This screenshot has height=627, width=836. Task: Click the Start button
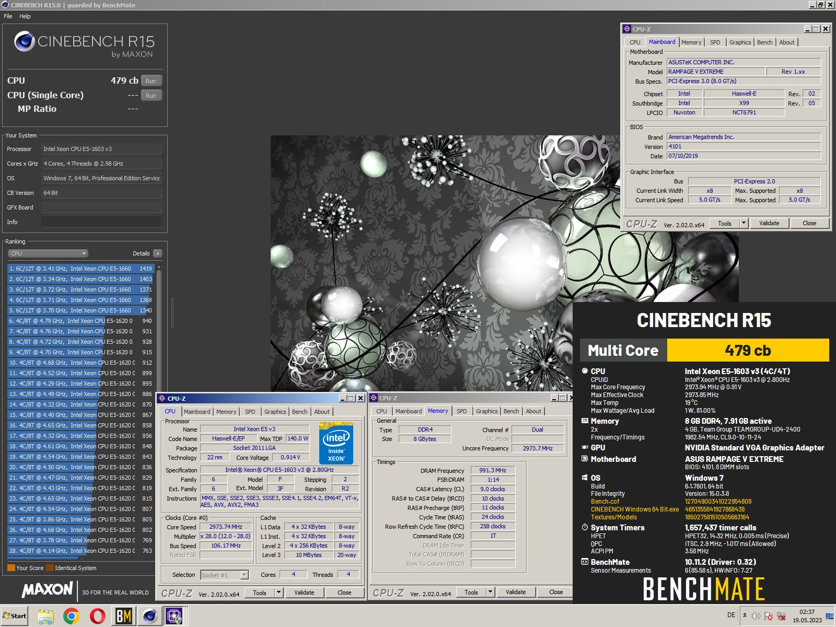click(x=14, y=616)
